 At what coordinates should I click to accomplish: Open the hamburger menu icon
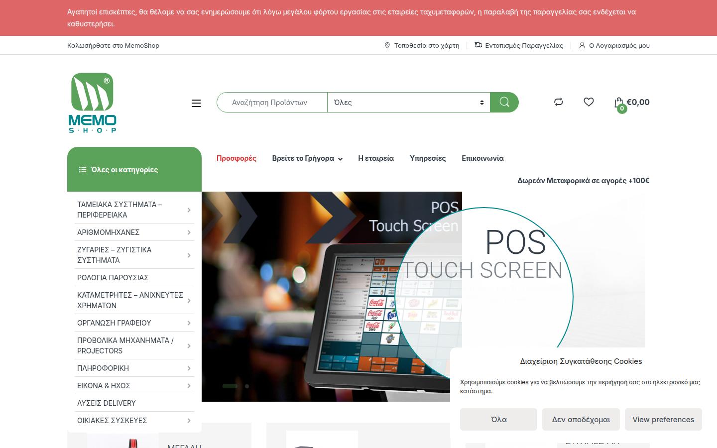click(196, 103)
